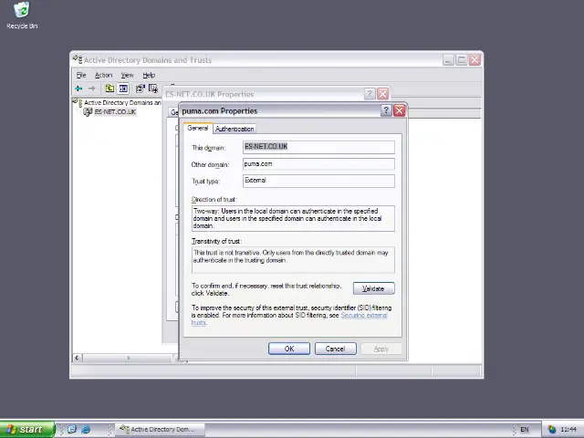Close the ES-NET.CO.UK Properties dialog
Viewport: 584px width, 438px height.
point(383,94)
